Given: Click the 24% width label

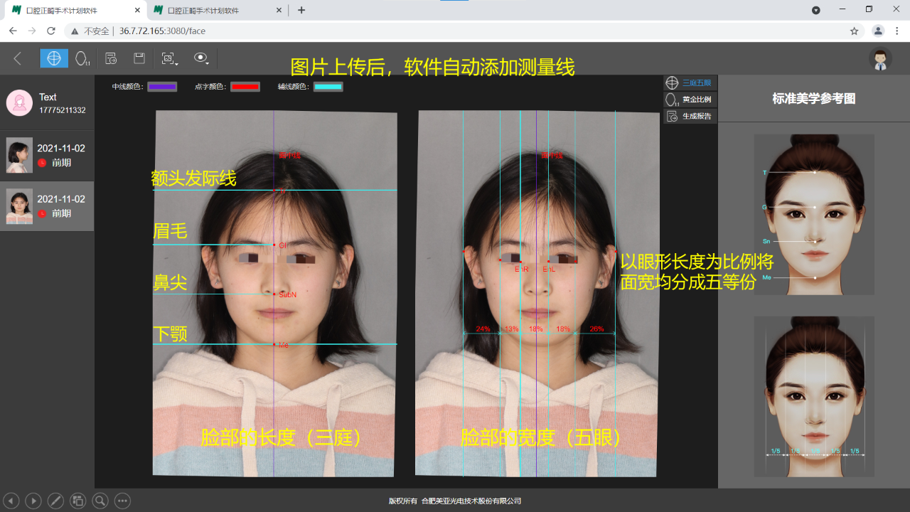Looking at the screenshot, I should click(x=483, y=329).
